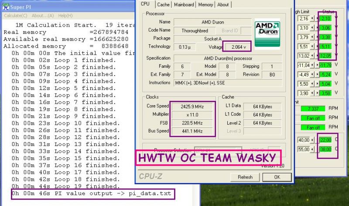The image size is (349, 206).
Task: Click the 2425.9 MHz core speed value
Action: coord(192,106)
